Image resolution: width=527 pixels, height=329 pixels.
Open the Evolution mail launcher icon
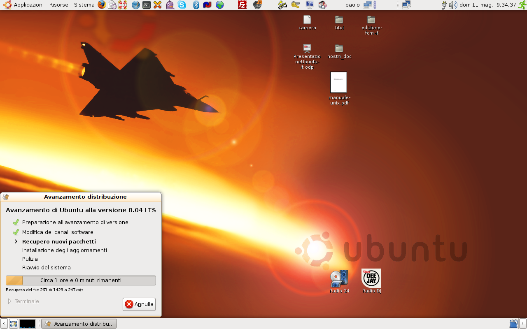[x=112, y=5]
